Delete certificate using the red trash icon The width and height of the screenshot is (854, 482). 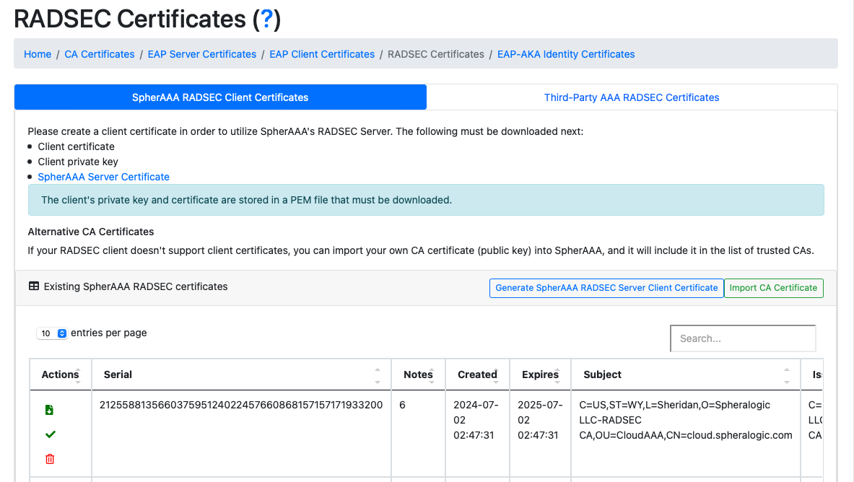50,459
